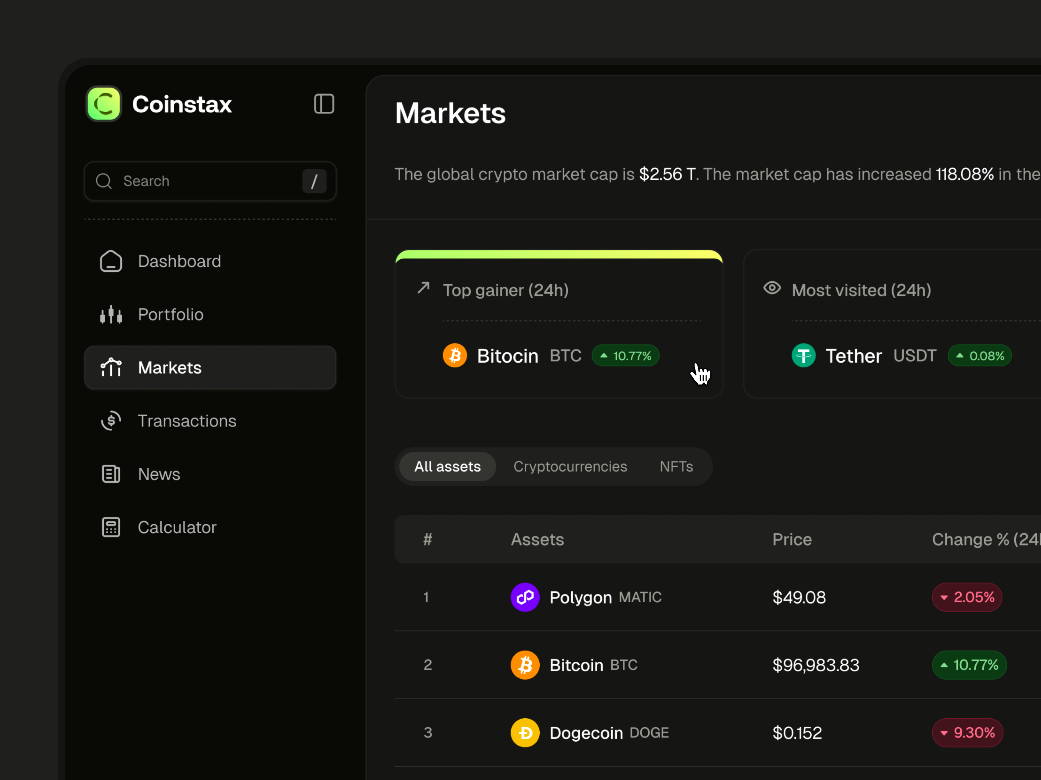Click the Portfolio chart icon
This screenshot has height=780, width=1041.
[x=111, y=314]
